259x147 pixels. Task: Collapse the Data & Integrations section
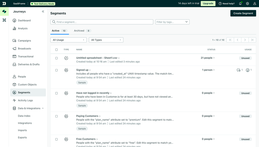coord(43,108)
